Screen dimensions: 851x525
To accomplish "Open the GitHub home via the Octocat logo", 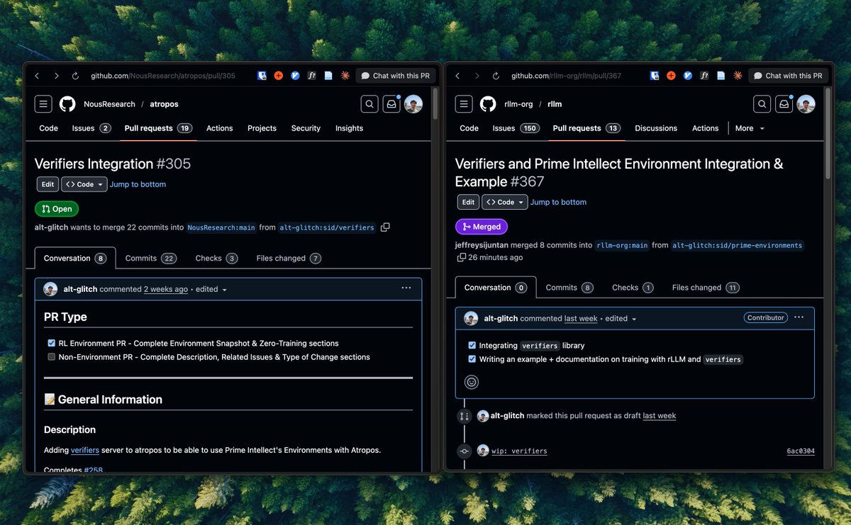I will click(x=67, y=103).
